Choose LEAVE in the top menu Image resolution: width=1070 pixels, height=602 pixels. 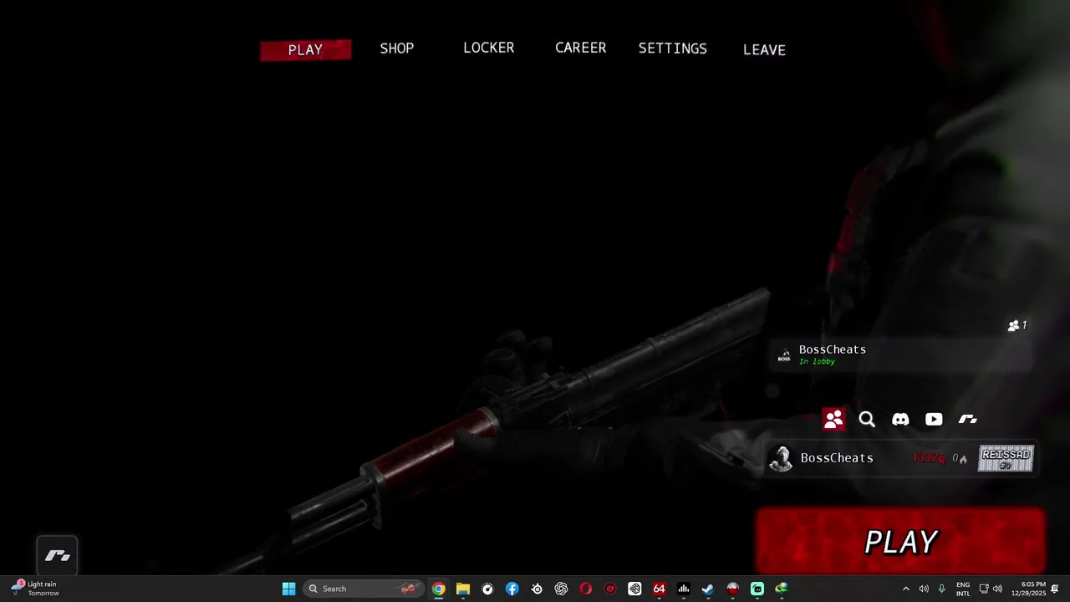pos(764,49)
